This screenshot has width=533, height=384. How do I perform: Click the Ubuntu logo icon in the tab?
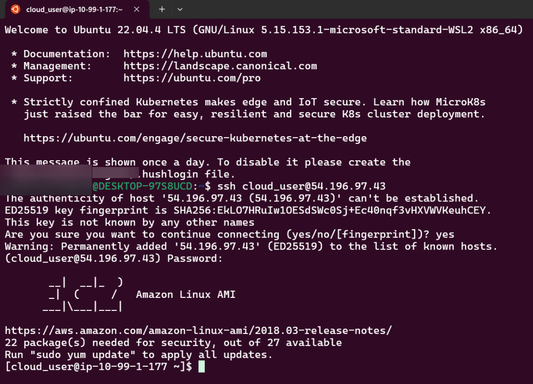click(x=16, y=9)
